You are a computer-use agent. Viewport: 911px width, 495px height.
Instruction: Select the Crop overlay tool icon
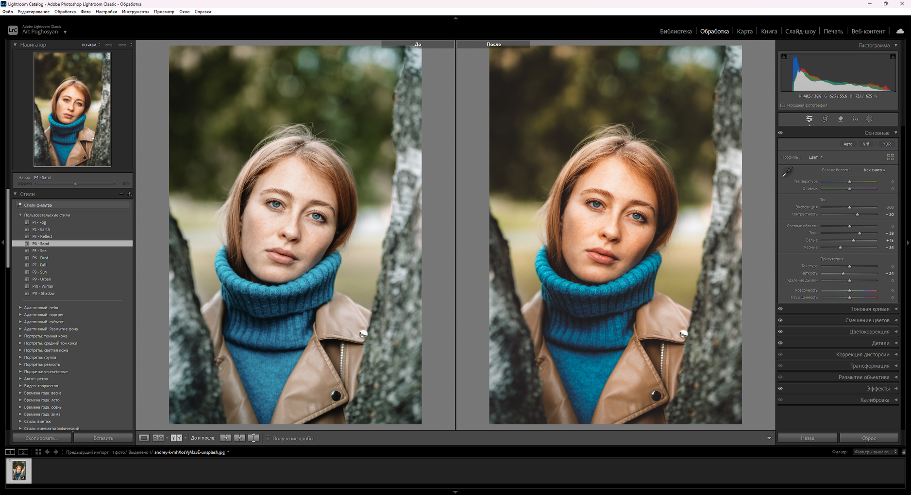(x=825, y=119)
